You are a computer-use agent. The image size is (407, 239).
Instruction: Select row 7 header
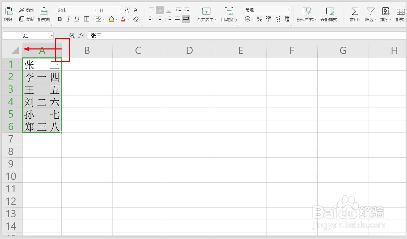tap(12, 139)
